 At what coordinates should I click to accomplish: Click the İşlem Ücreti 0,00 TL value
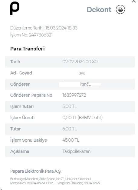click(x=82, y=118)
